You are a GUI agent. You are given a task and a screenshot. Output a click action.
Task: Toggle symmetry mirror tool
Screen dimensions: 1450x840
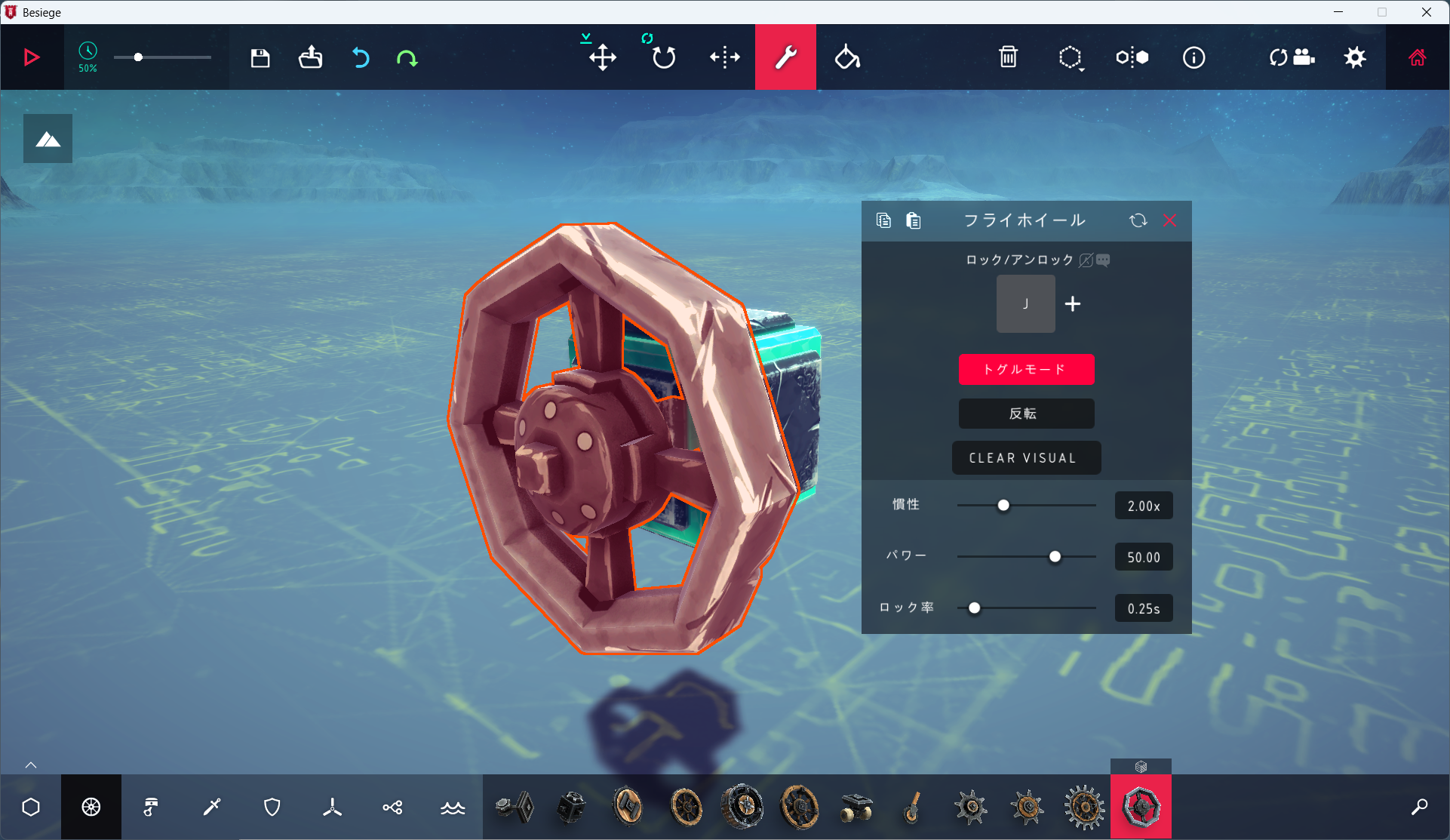[1132, 57]
